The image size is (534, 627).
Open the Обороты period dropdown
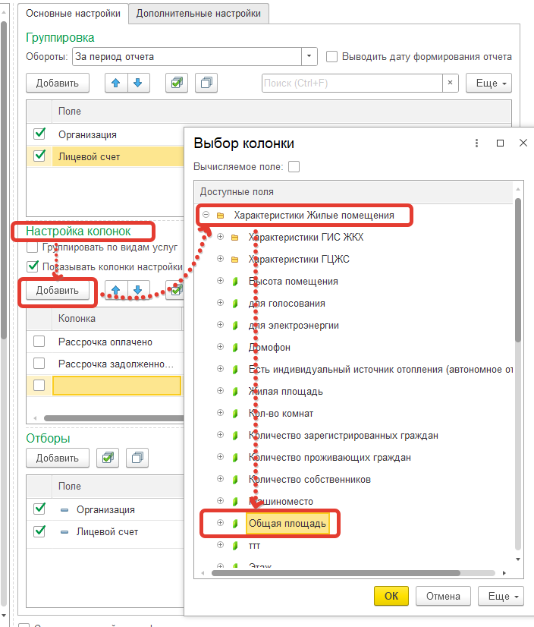[x=309, y=56]
